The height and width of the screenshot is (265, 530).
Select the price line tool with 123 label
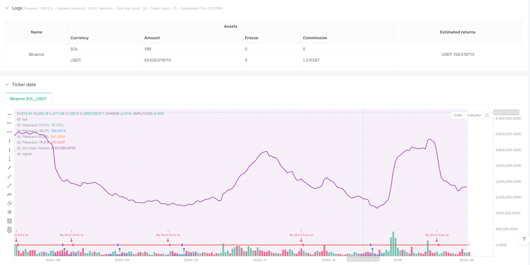tap(9, 194)
